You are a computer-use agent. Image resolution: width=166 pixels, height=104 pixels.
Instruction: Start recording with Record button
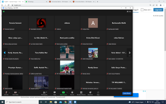point(72,93)
